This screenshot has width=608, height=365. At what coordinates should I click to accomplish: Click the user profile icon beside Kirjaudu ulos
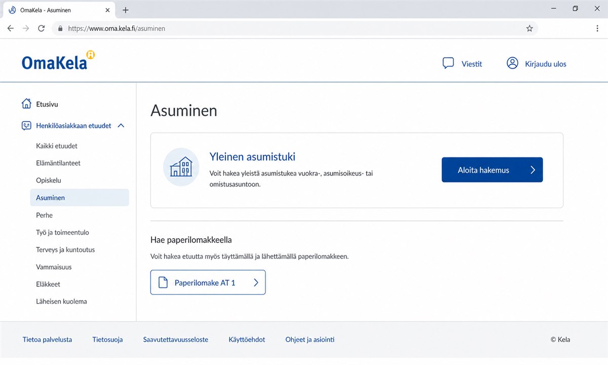click(512, 63)
